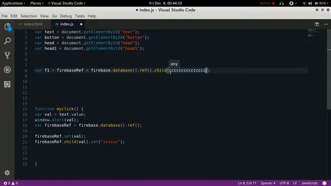Open the Go menu
The width and height of the screenshot is (331, 186).
54,16
